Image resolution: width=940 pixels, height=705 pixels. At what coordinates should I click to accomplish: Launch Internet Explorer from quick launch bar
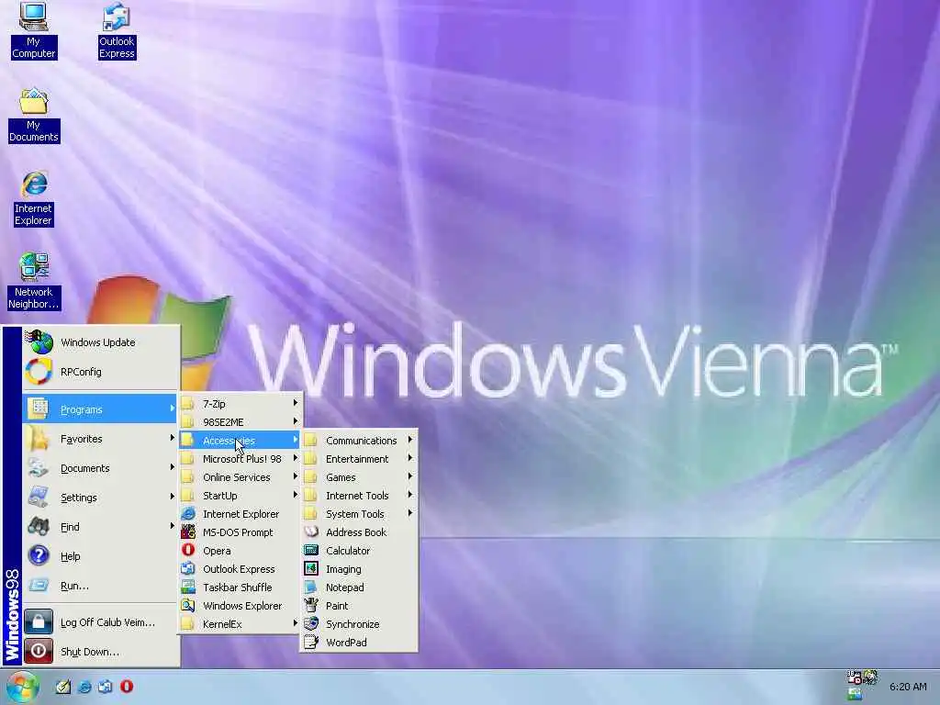point(84,687)
